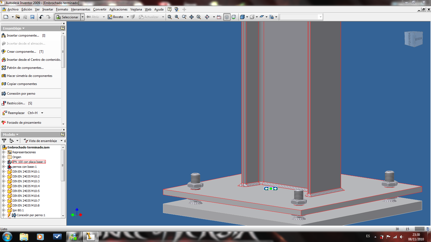Image resolution: width=431 pixels, height=242 pixels.
Task: Click Patrón de componentes tool
Action: point(23,68)
